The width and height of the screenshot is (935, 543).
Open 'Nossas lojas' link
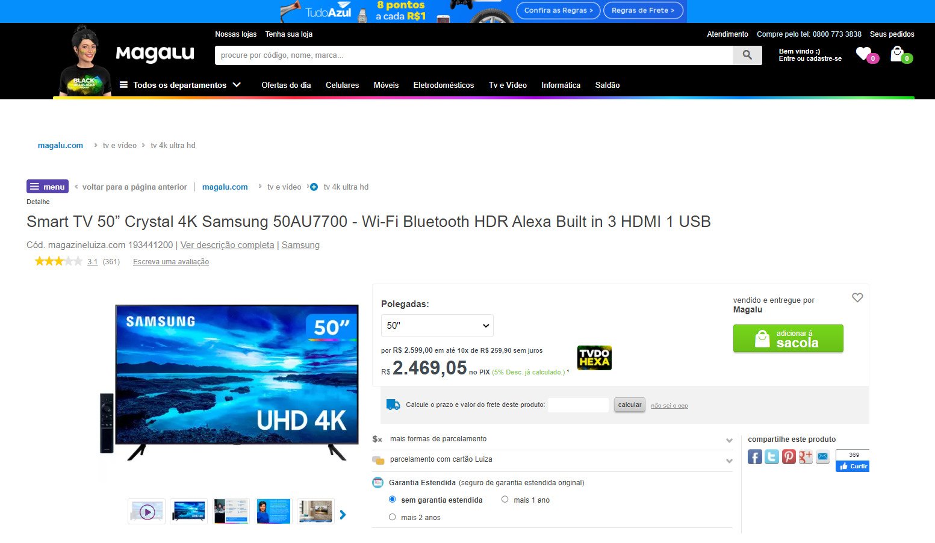(236, 34)
